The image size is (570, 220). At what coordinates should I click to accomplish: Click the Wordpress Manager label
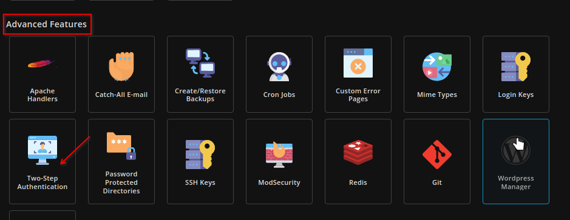coord(516,182)
